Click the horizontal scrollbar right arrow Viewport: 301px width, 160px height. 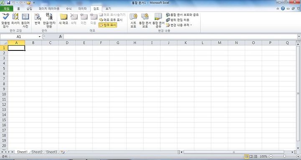click(x=292, y=152)
